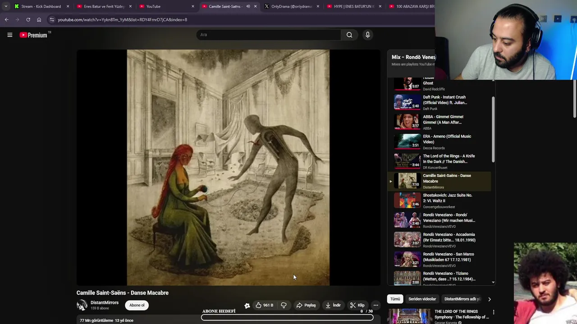This screenshot has height=324, width=577.
Task: Close the Stream - Kick Dashboard tab
Action: point(68,6)
